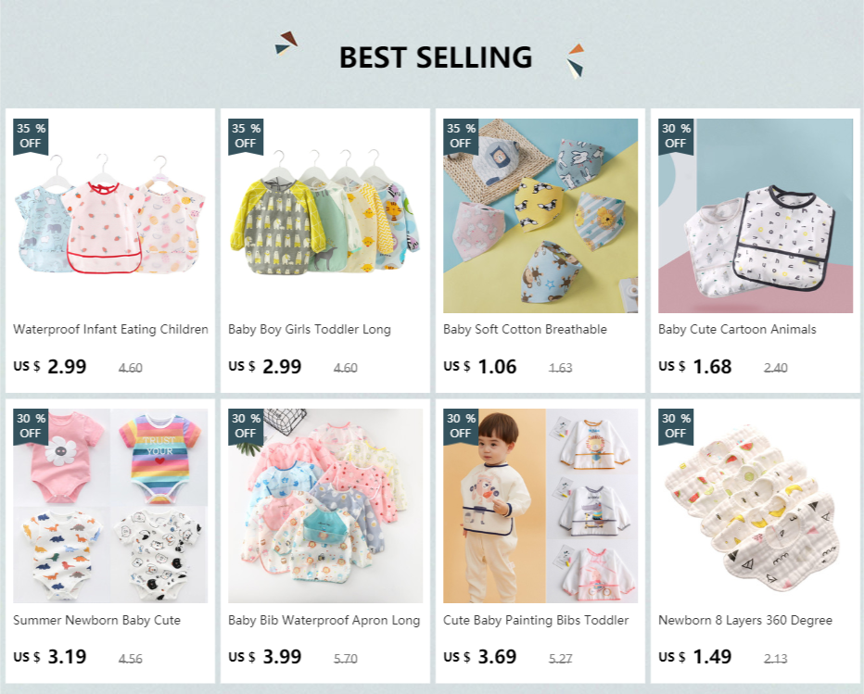Screen dimensions: 864x694
Task: Click the Waterproof Infant Eating Children title
Action: [110, 329]
